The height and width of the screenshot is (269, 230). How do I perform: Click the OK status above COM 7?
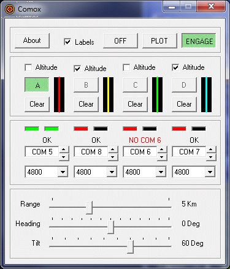click(194, 140)
